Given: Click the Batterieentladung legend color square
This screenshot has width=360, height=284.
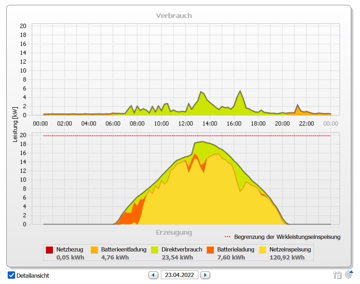Looking at the screenshot, I should pyautogui.click(x=94, y=250).
